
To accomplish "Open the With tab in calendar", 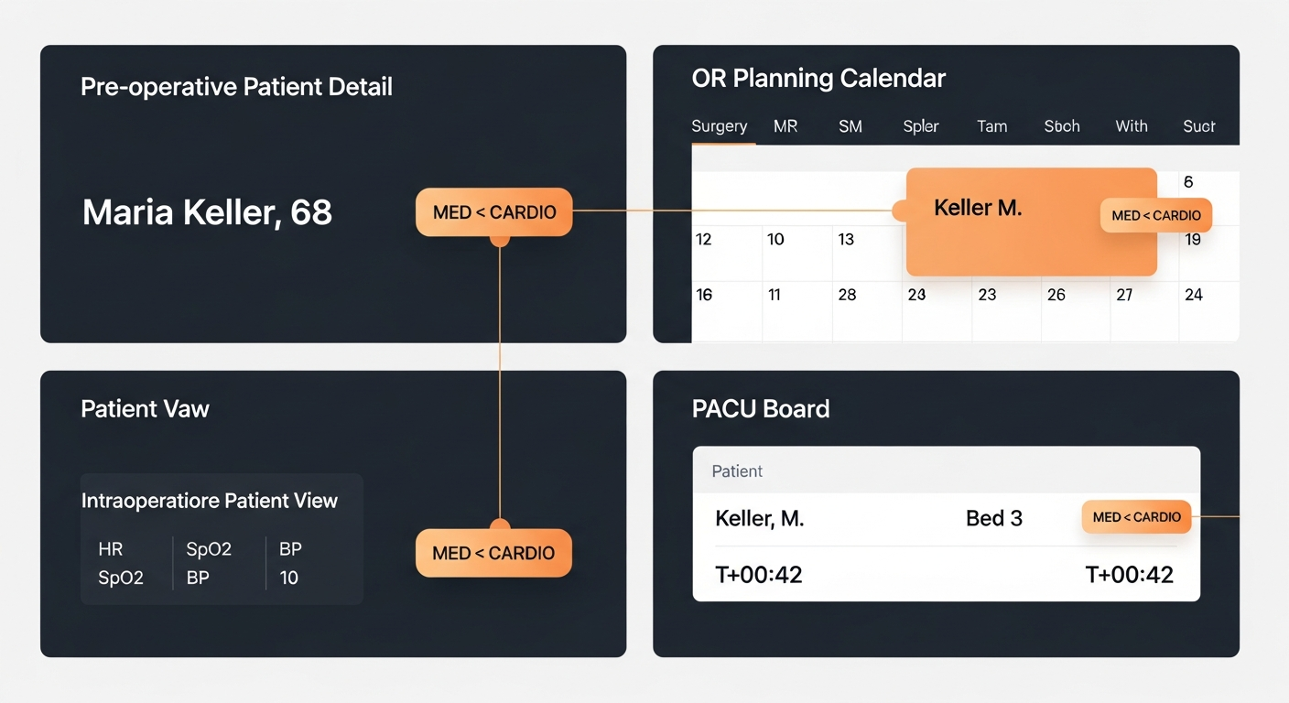I will tap(1132, 126).
